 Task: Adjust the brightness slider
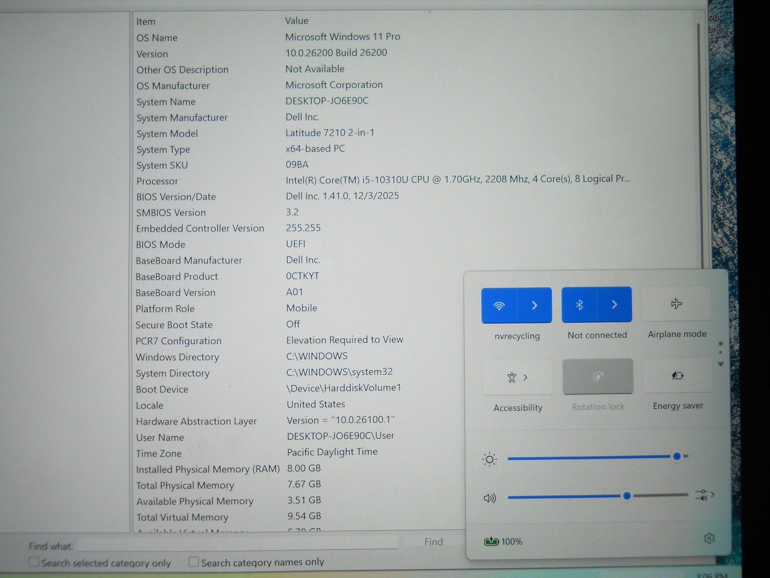click(x=598, y=457)
